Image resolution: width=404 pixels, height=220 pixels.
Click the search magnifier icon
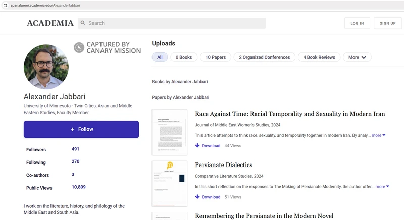tap(83, 23)
